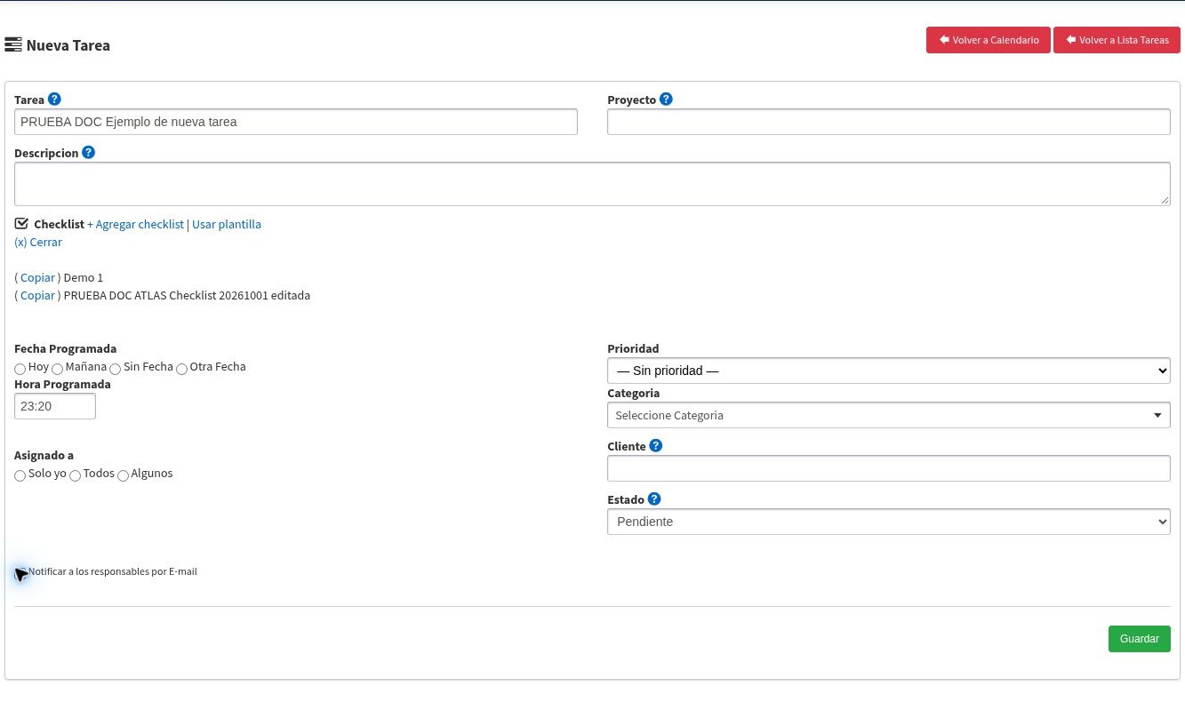Click Volver a Lista Tareas button
Viewport: 1185px width, 702px height.
pos(1117,40)
